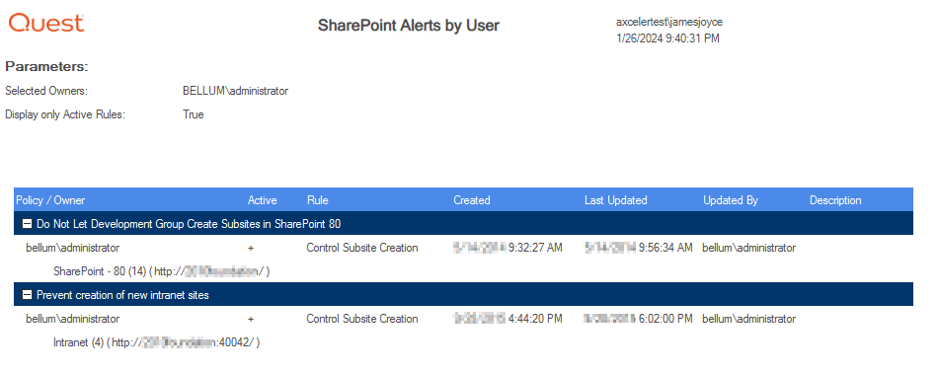Screen dimensions: 938x373
Task: Click the Description column header
Action: point(835,200)
